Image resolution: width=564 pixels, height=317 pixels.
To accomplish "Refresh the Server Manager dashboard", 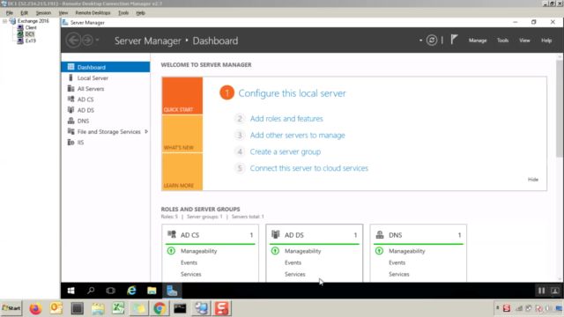I will point(432,41).
